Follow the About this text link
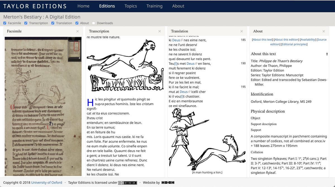The height and width of the screenshot is (187, 335). pyautogui.click(x=262, y=40)
